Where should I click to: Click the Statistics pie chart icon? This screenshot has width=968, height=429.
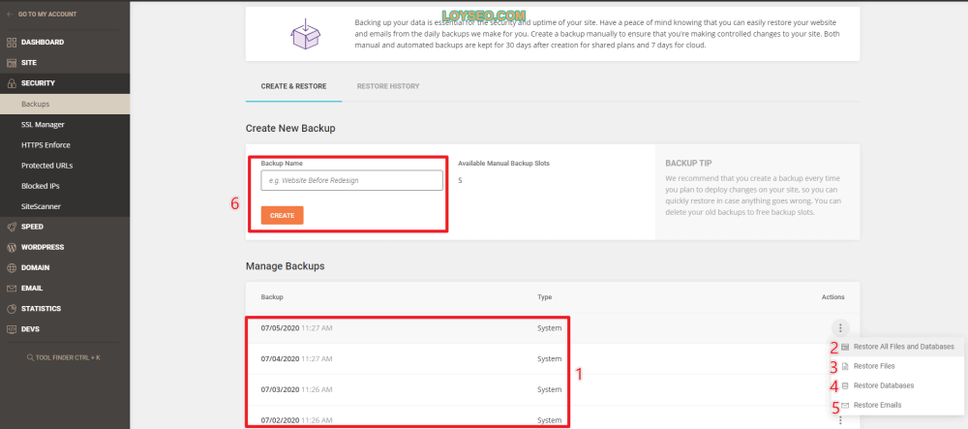pyautogui.click(x=11, y=309)
